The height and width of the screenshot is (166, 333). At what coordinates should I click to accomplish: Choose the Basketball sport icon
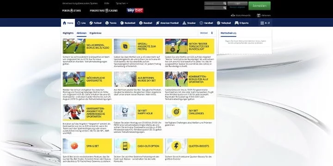click(x=122, y=23)
